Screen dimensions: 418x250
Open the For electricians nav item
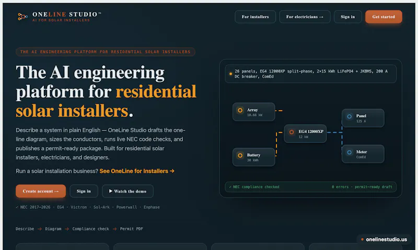[x=305, y=17]
